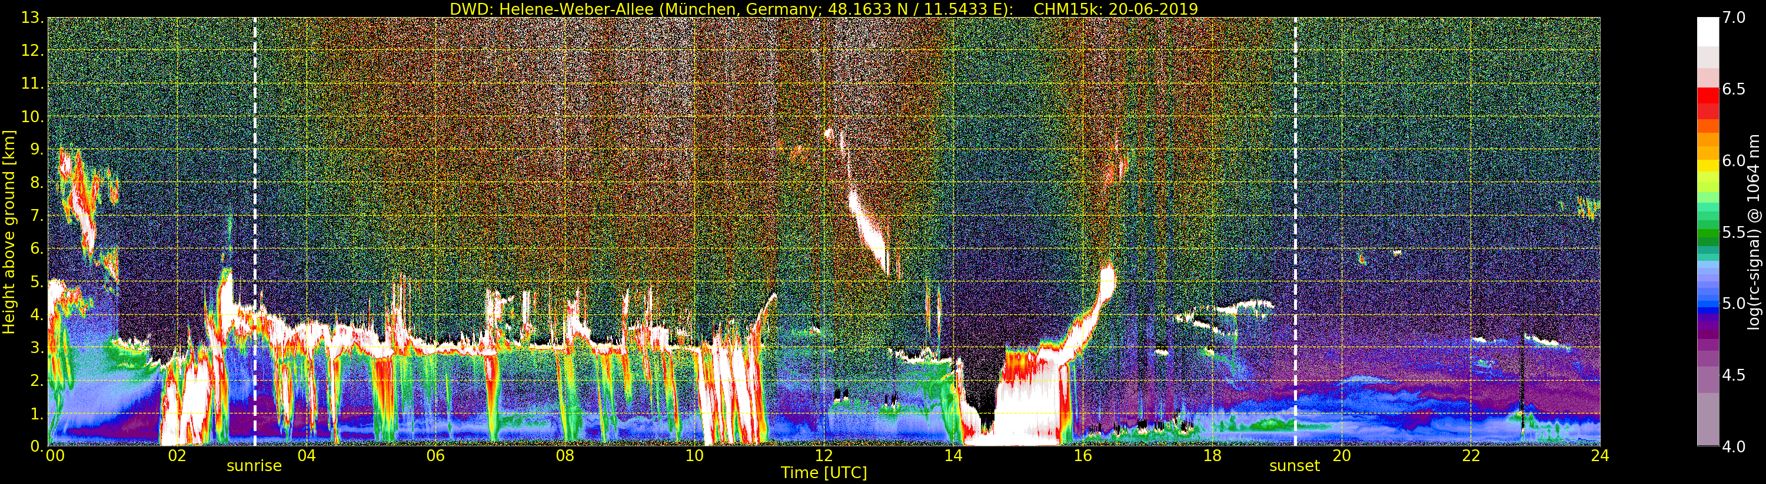Click the '2.' height axis tick label
Screen dimensions: 1766x484
click(36, 380)
